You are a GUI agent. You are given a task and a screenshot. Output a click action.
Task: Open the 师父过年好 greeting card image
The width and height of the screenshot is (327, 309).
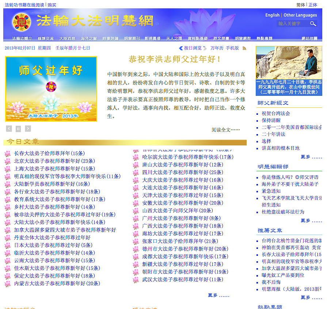pos(51,89)
